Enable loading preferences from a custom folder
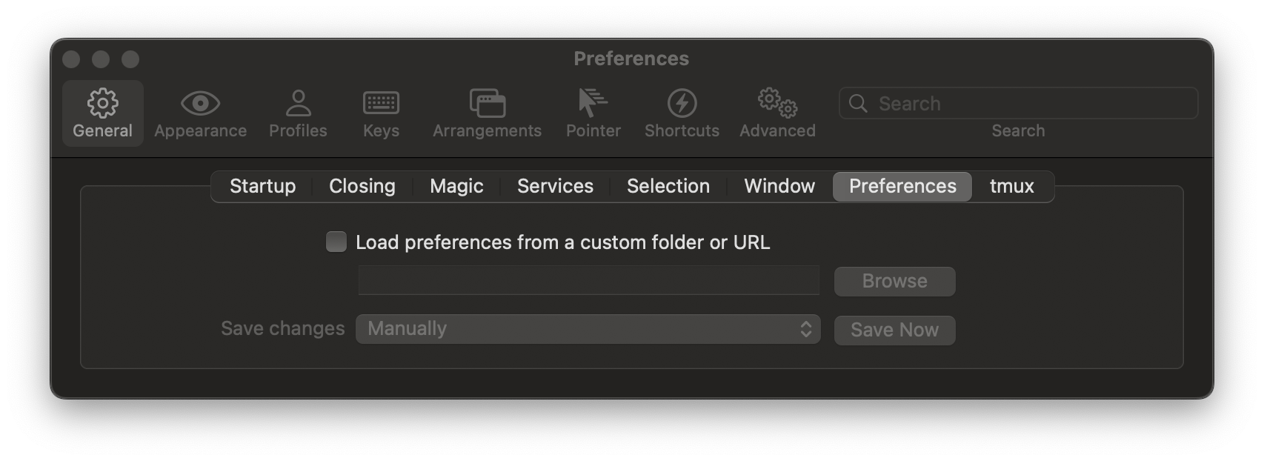1264x461 pixels. pyautogui.click(x=336, y=241)
